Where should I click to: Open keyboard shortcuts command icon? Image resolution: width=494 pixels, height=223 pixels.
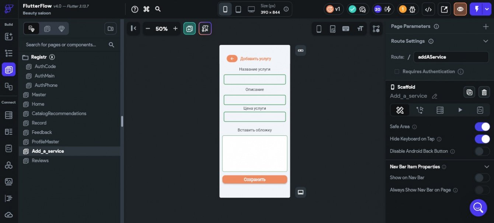pyautogui.click(x=146, y=9)
